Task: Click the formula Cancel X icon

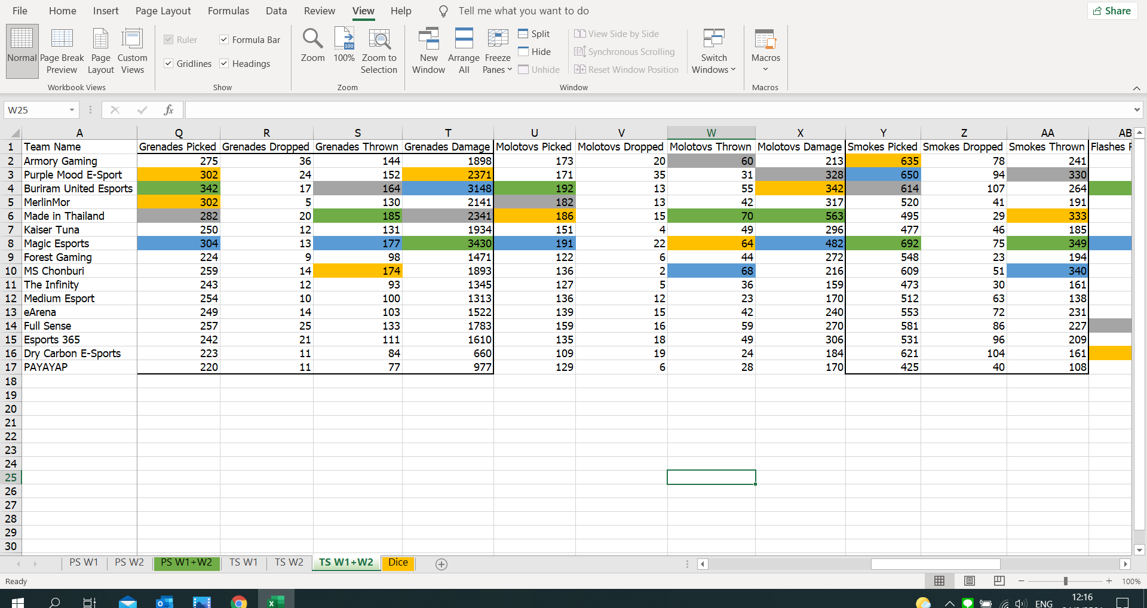Action: pos(115,110)
